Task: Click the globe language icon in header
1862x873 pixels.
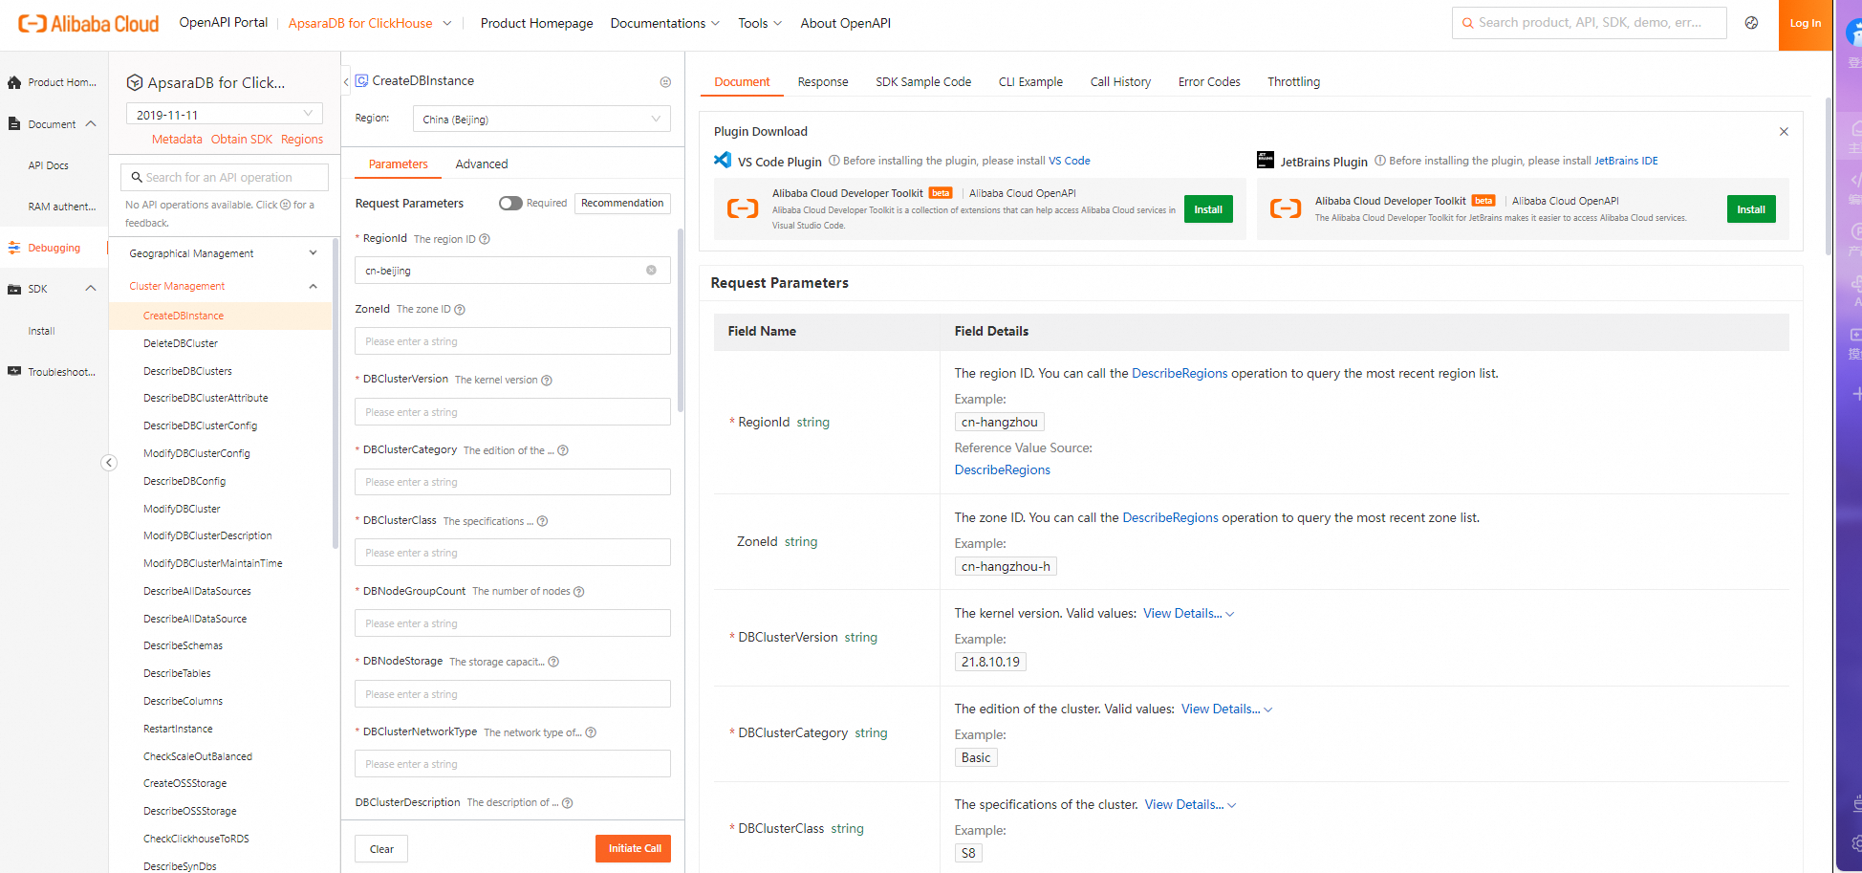Action: [x=1751, y=23]
